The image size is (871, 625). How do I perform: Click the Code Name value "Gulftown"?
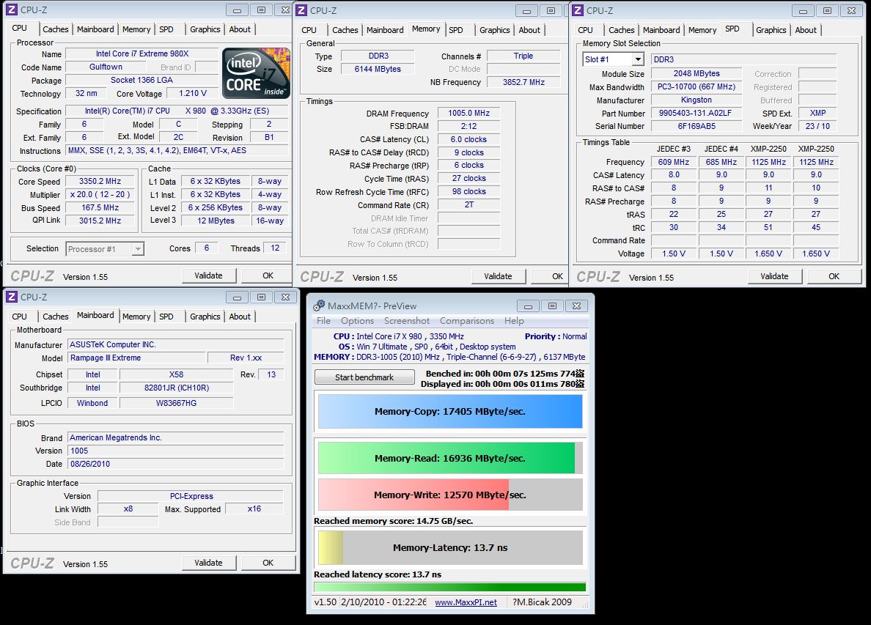106,67
